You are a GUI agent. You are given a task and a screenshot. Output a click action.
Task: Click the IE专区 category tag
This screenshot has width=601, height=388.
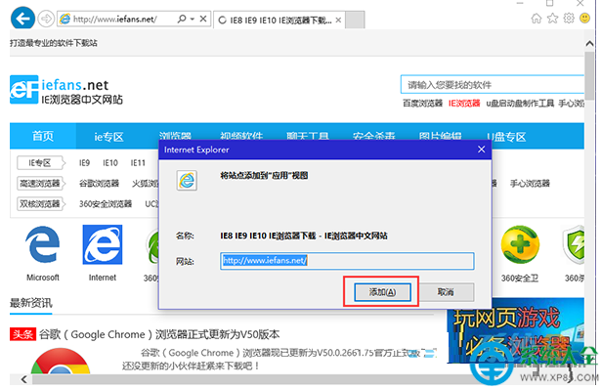pos(40,163)
